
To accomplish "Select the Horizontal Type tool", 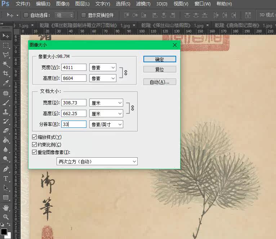I will tap(6, 179).
